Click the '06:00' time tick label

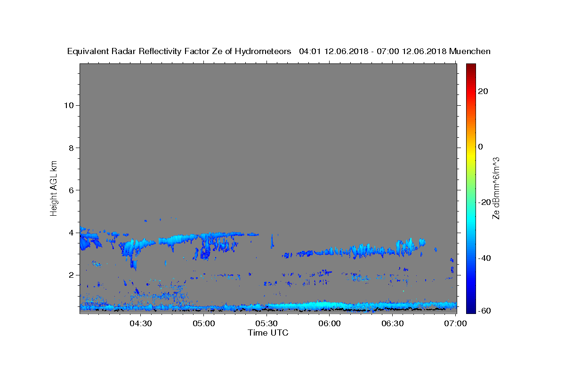(x=330, y=323)
